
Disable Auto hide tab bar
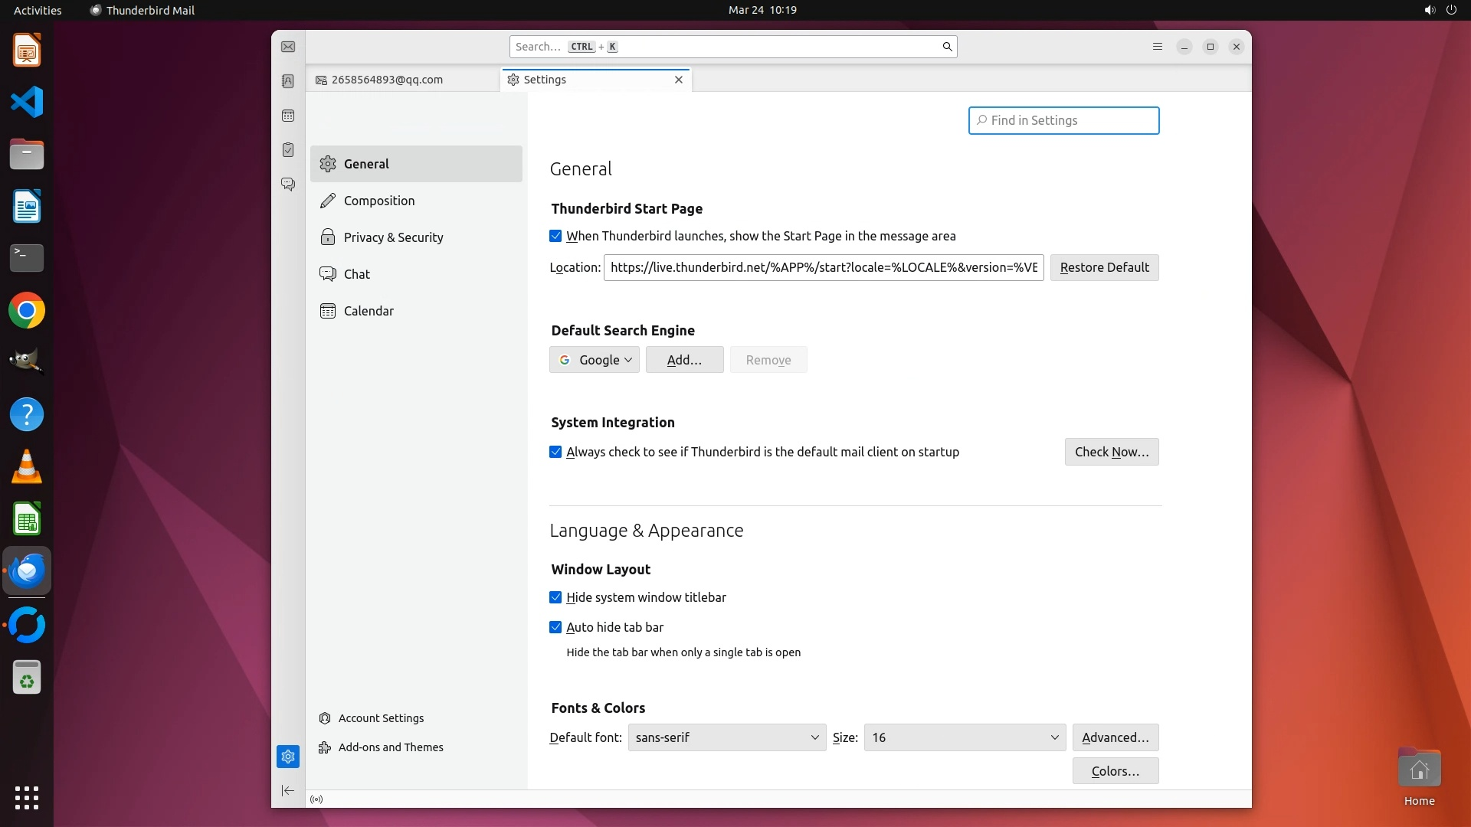coord(555,627)
